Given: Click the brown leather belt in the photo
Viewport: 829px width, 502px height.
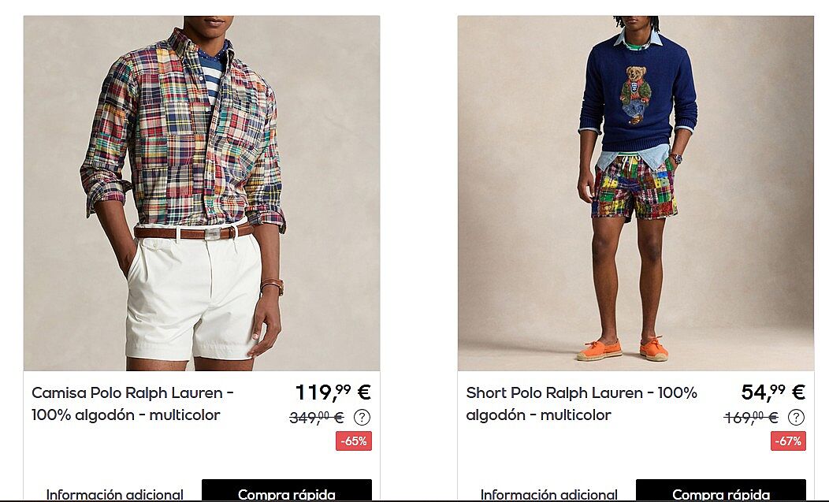Looking at the screenshot, I should tap(194, 232).
